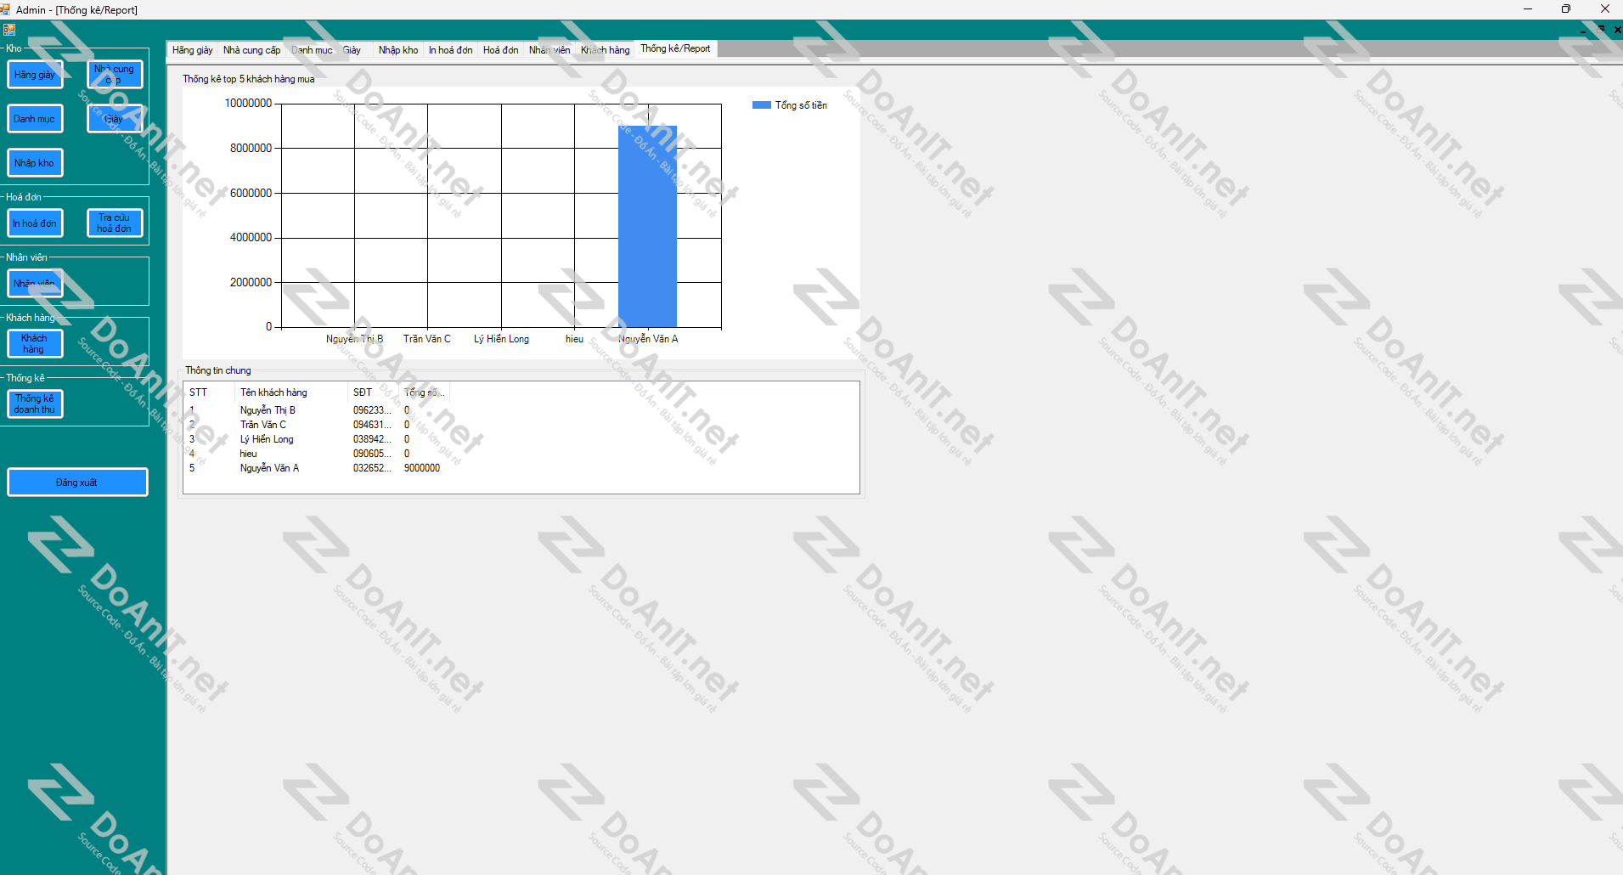This screenshot has width=1623, height=875.
Task: Open Nhập kho in sidebar
Action: click(35, 163)
